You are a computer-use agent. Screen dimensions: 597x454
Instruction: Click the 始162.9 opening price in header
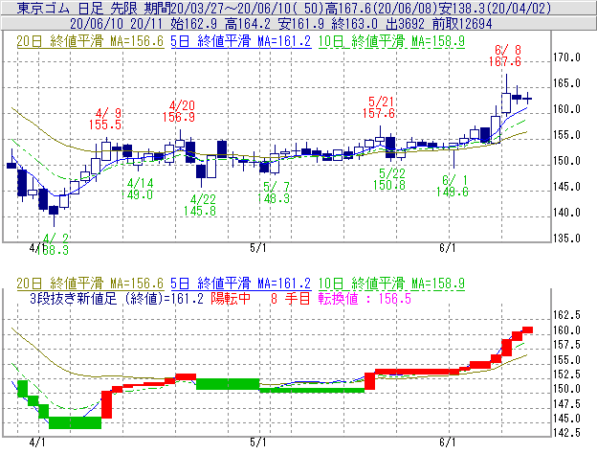click(193, 24)
